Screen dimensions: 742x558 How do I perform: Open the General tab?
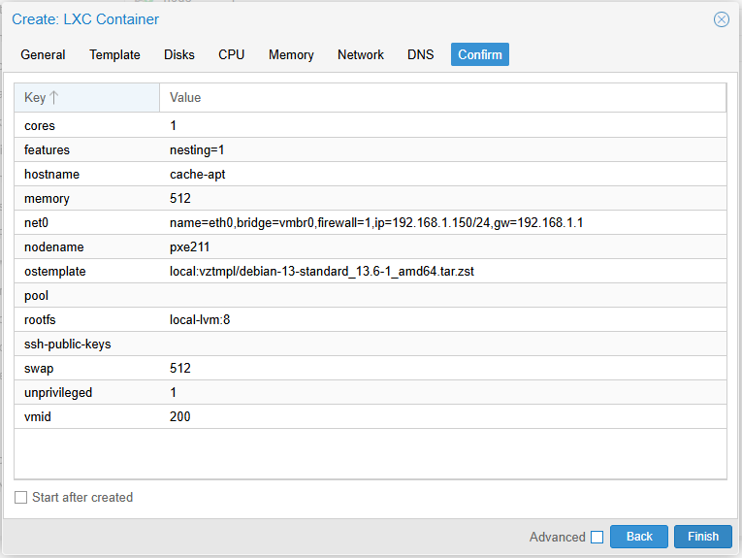(x=43, y=54)
